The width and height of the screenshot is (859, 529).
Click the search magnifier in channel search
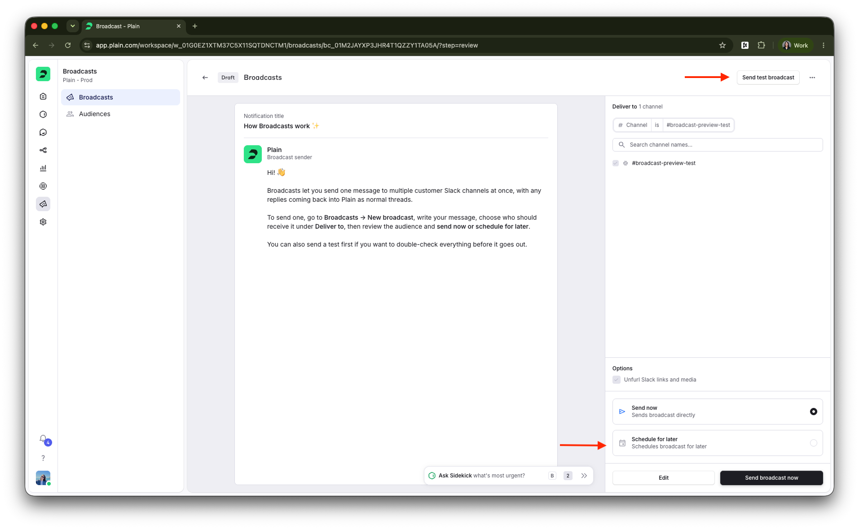pyautogui.click(x=622, y=145)
